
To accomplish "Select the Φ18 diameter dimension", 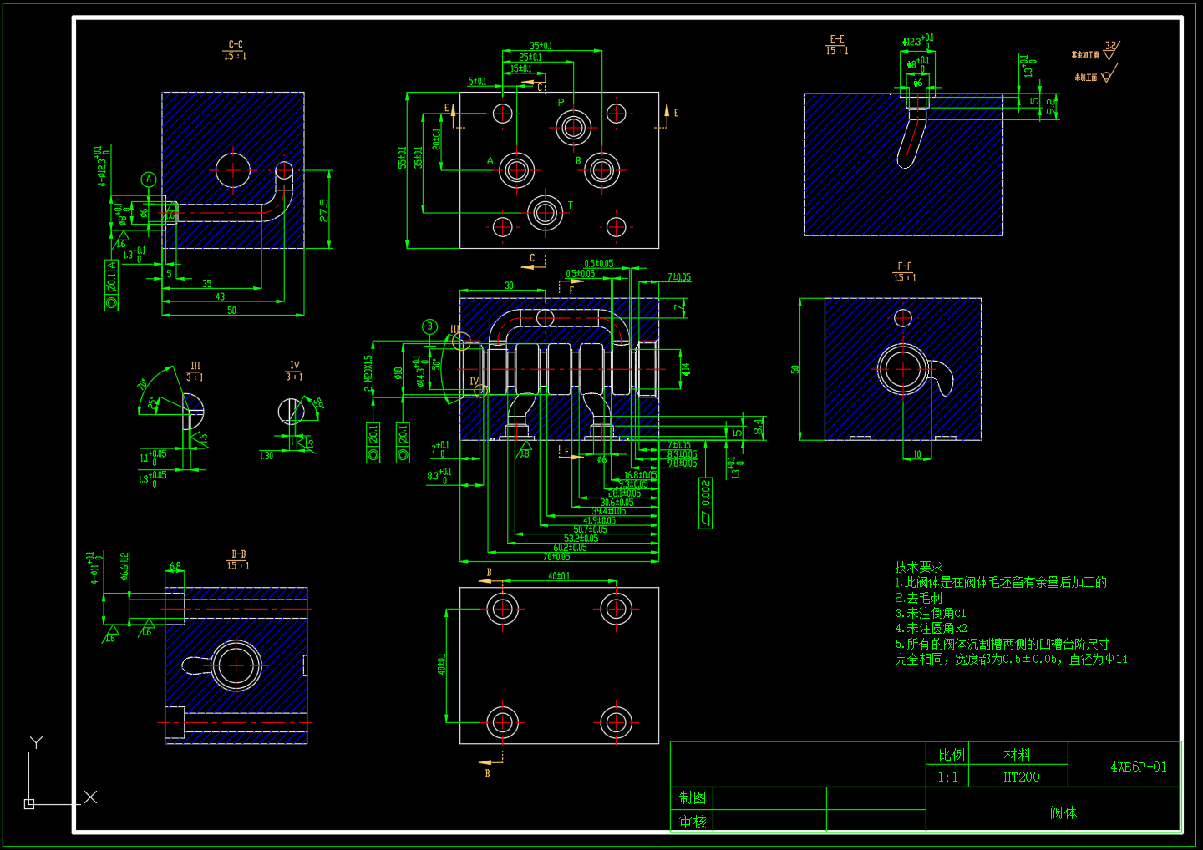I will coord(399,373).
